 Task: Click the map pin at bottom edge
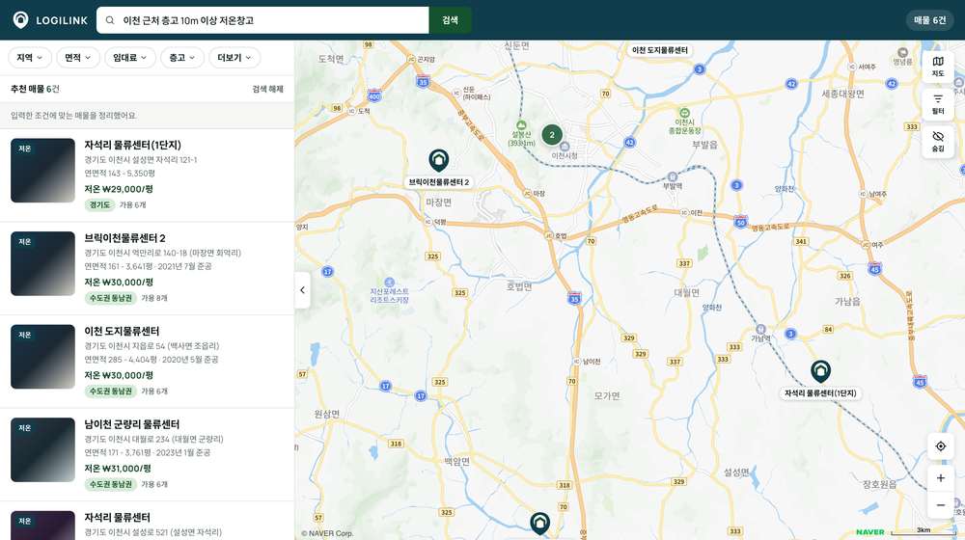539,524
